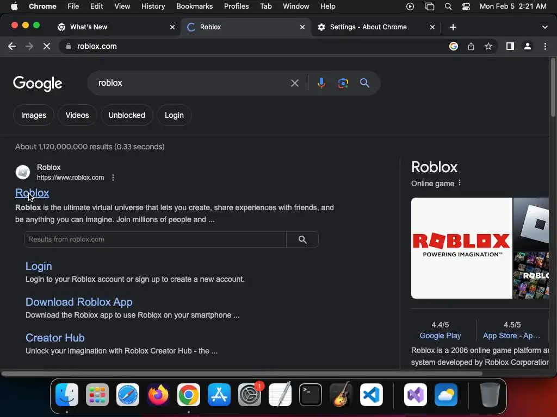Open the Profiles menu
Image resolution: width=557 pixels, height=417 pixels.
click(x=236, y=7)
